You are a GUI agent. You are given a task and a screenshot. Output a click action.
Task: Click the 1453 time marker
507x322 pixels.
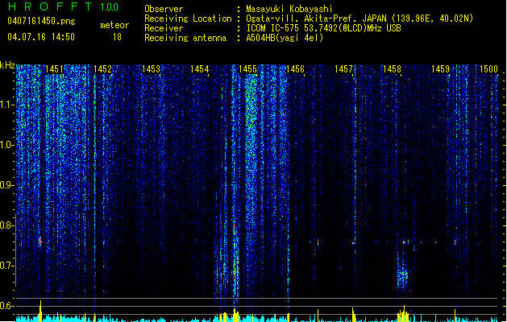151,69
